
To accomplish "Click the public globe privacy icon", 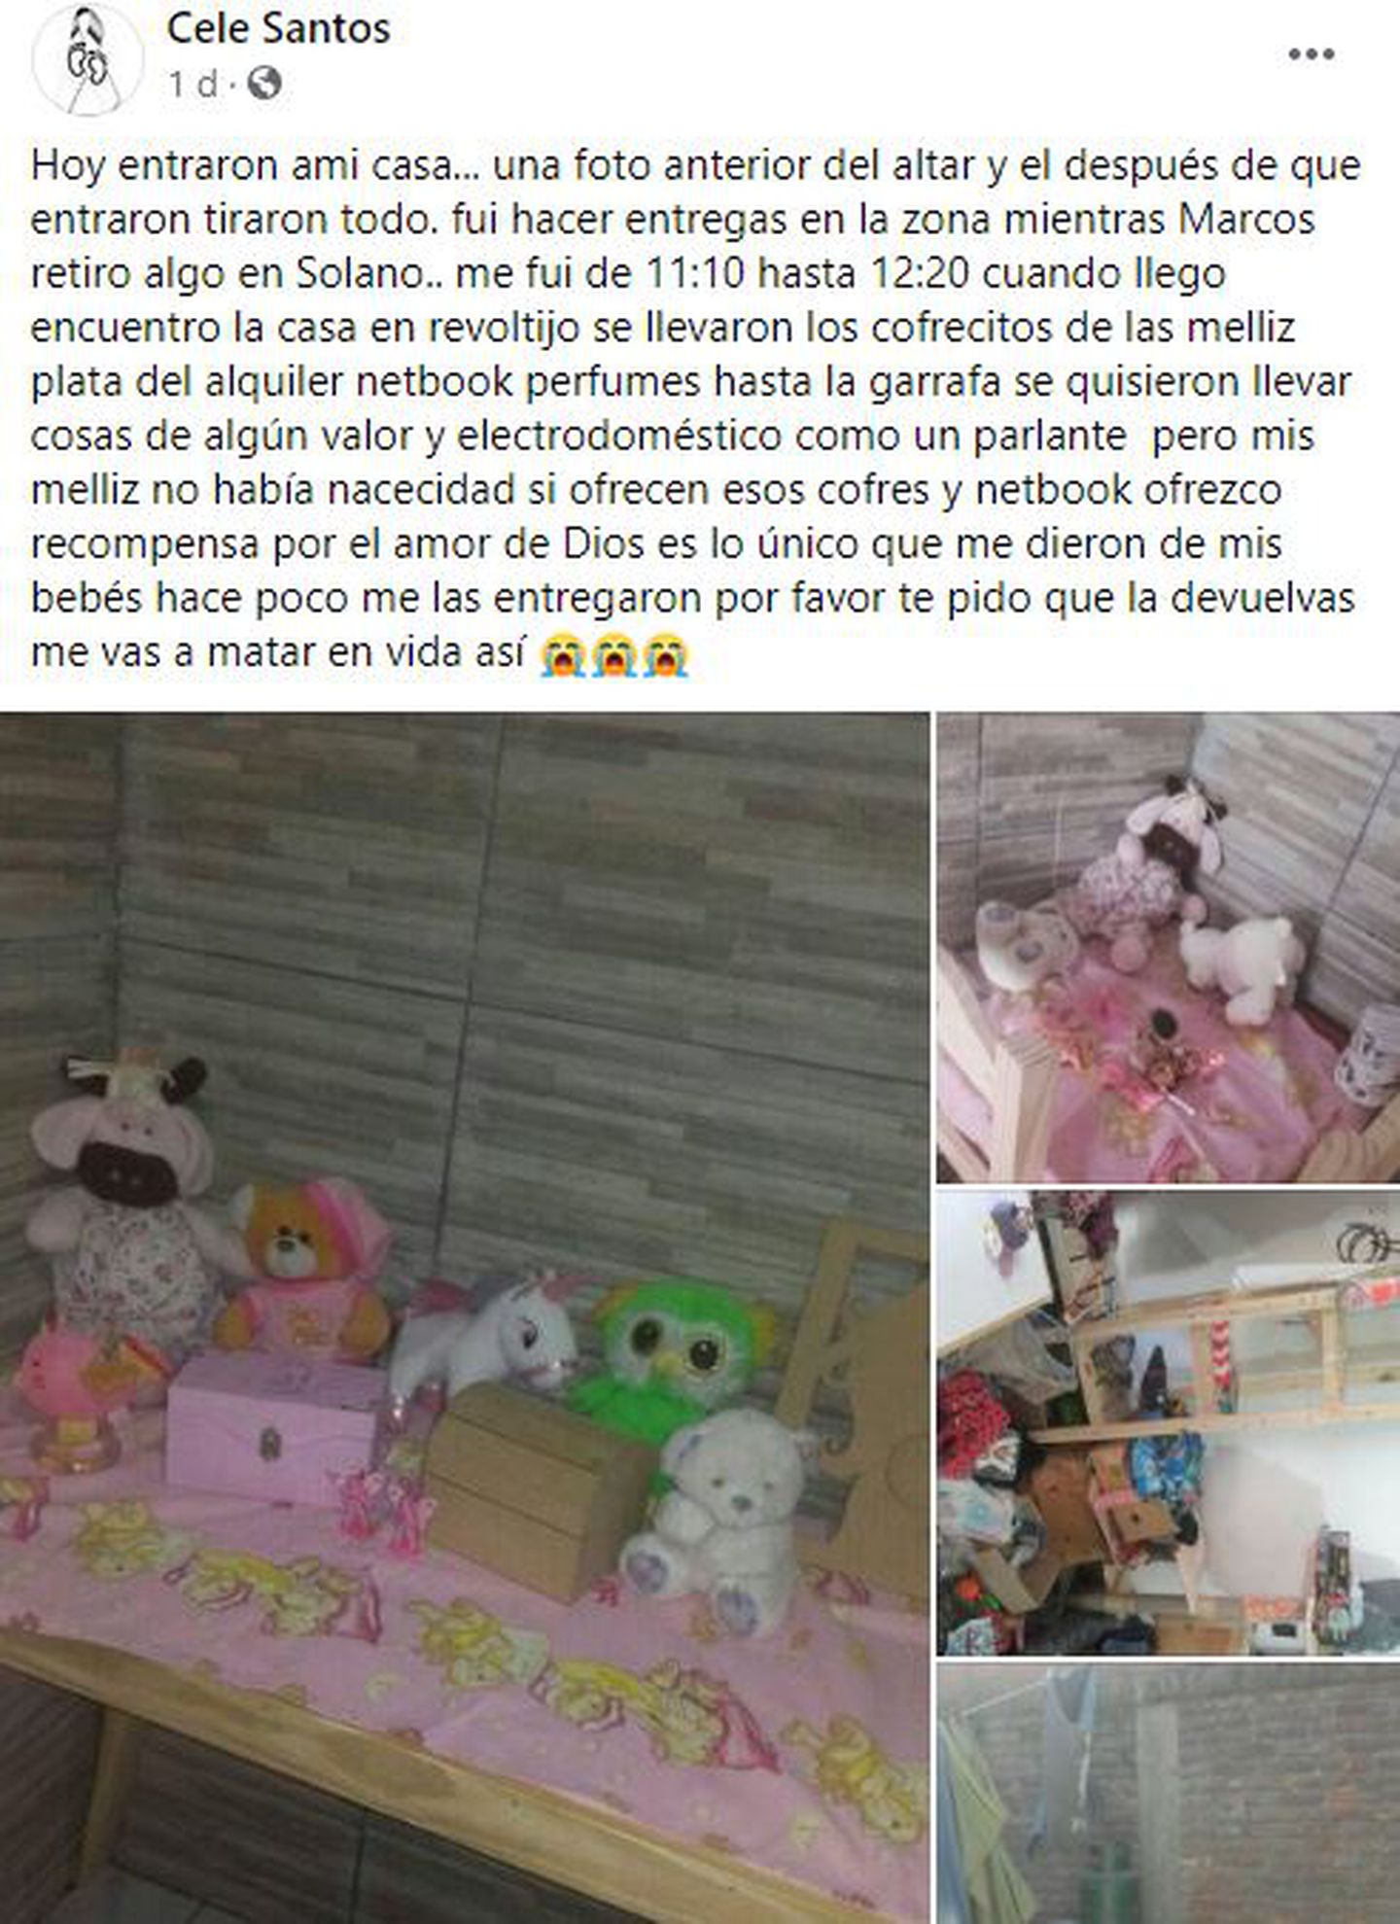I will pos(264,85).
